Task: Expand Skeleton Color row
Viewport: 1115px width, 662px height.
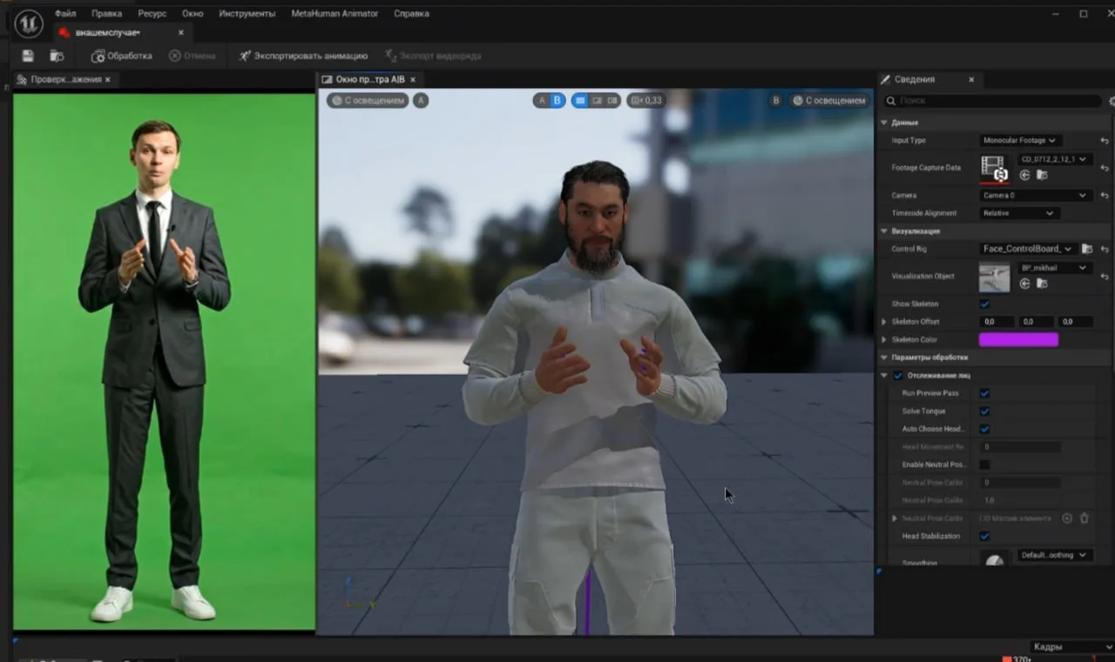Action: (x=885, y=340)
